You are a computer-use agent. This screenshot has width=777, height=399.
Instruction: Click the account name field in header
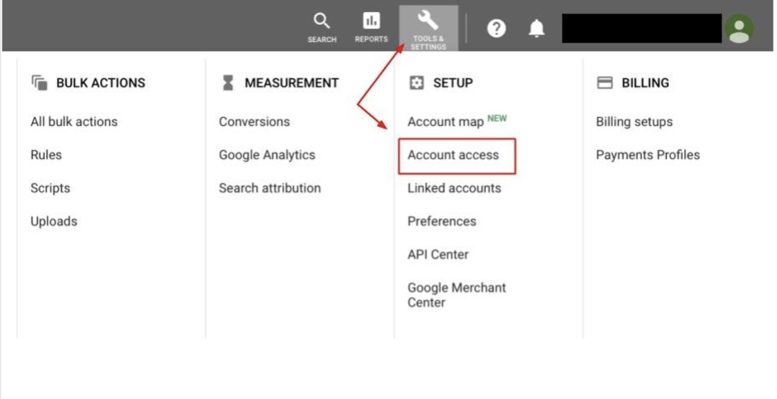(x=642, y=28)
